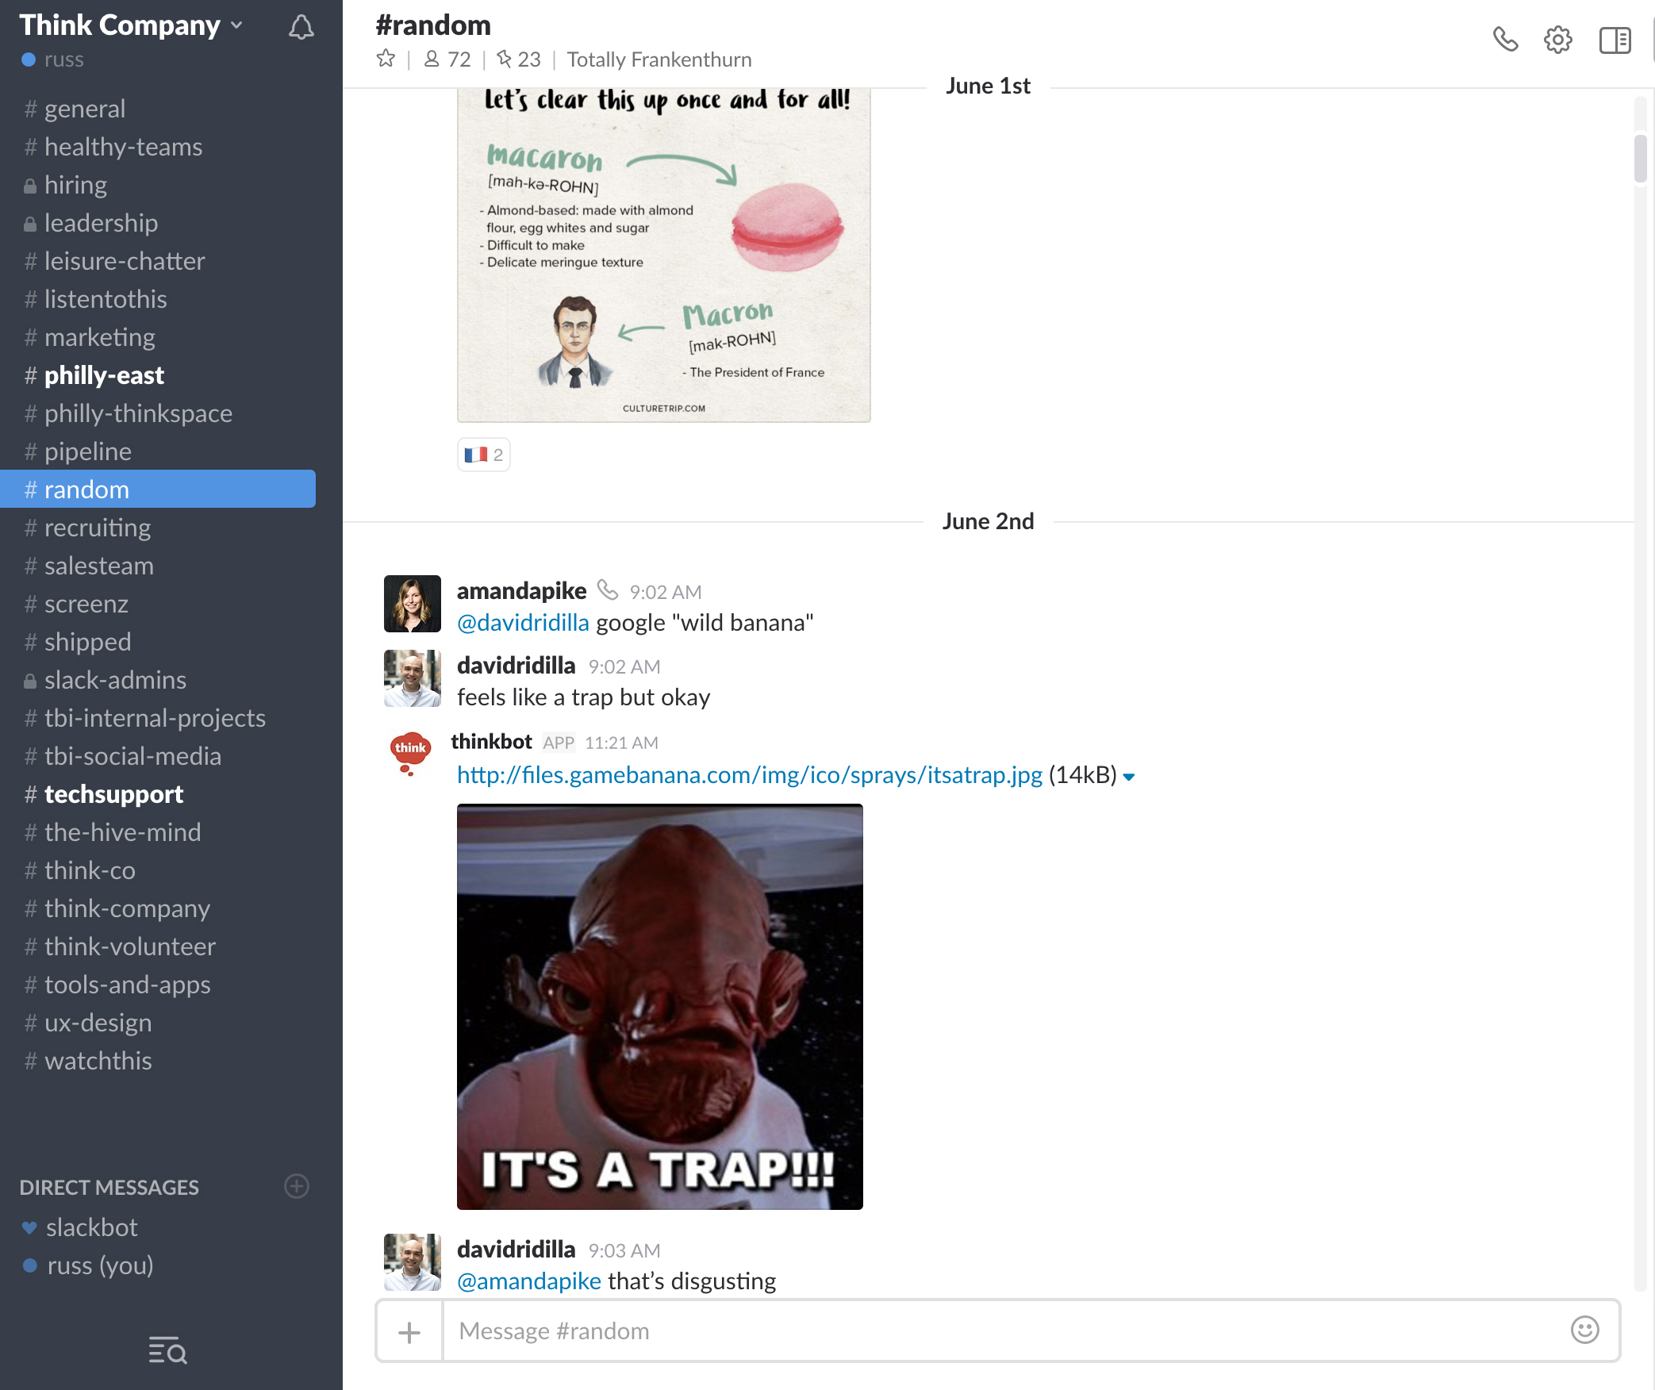Screen dimensions: 1655x1390
Task: Click the @davidridilla mention
Action: [523, 623]
